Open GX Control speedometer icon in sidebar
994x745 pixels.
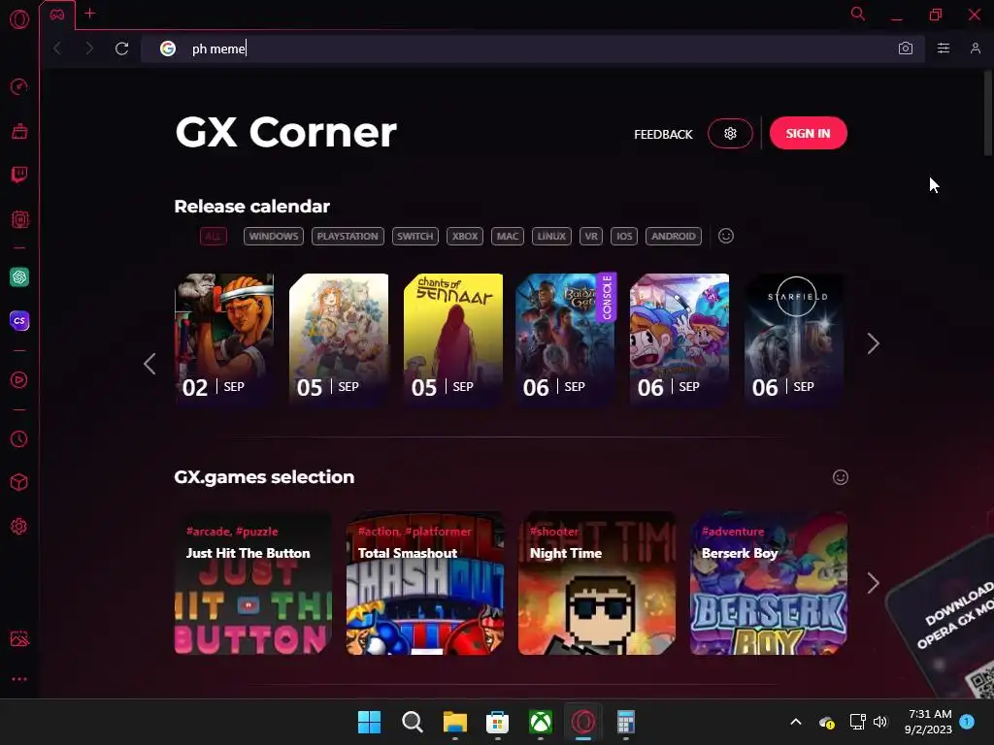point(19,86)
